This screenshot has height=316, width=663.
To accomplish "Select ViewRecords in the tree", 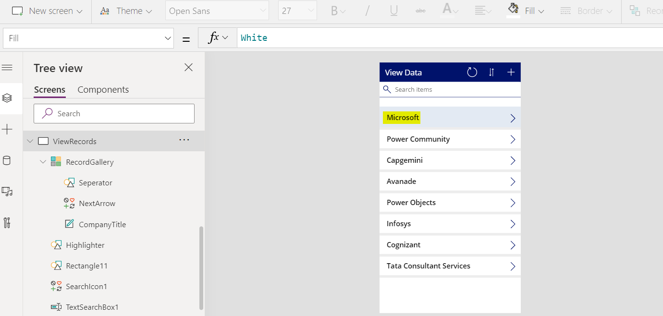I will pos(114,141).
